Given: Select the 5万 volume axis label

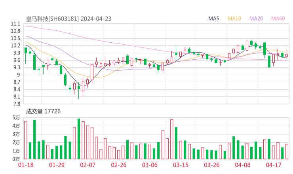Looking at the screenshot, I should (16, 117).
